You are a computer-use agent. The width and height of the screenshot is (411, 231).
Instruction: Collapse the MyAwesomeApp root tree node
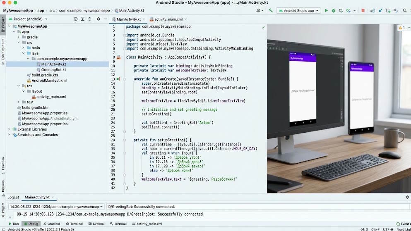pyautogui.click(x=9, y=26)
